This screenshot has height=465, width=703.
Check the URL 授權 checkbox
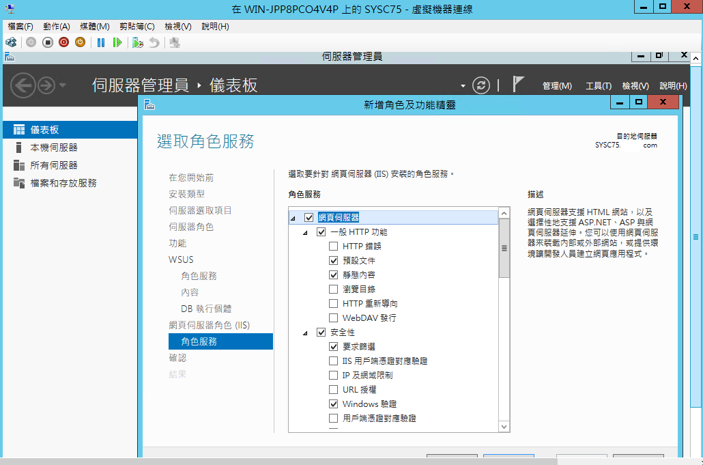(x=333, y=390)
